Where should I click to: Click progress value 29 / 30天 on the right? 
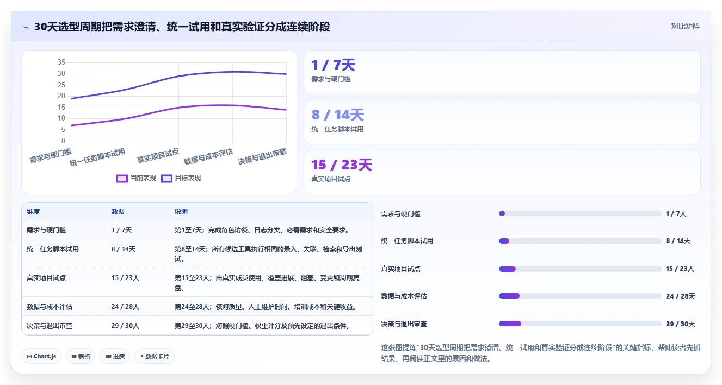[681, 324]
